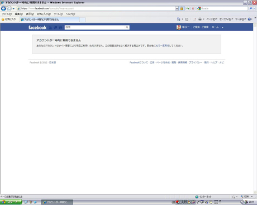Image resolution: width=257 pixels, height=205 pixels.
Task: Open the Windows スタート button
Action: click(x=11, y=202)
